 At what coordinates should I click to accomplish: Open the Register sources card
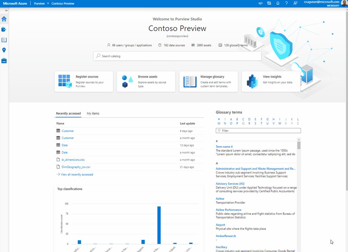[x=84, y=81]
